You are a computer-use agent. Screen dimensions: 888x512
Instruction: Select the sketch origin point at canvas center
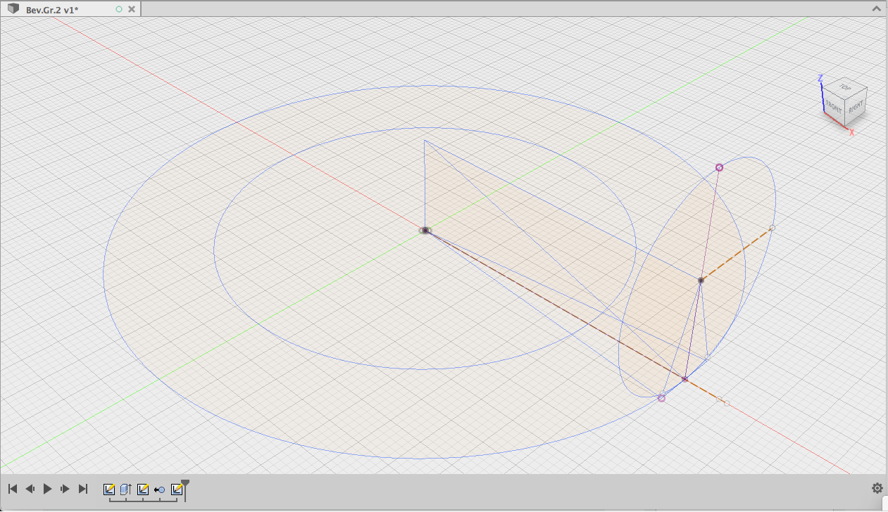pos(425,231)
